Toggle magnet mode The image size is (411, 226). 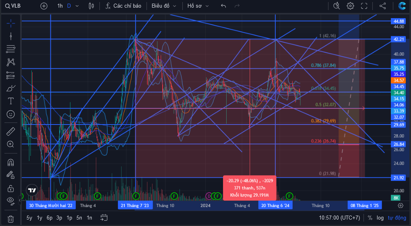tap(11, 163)
